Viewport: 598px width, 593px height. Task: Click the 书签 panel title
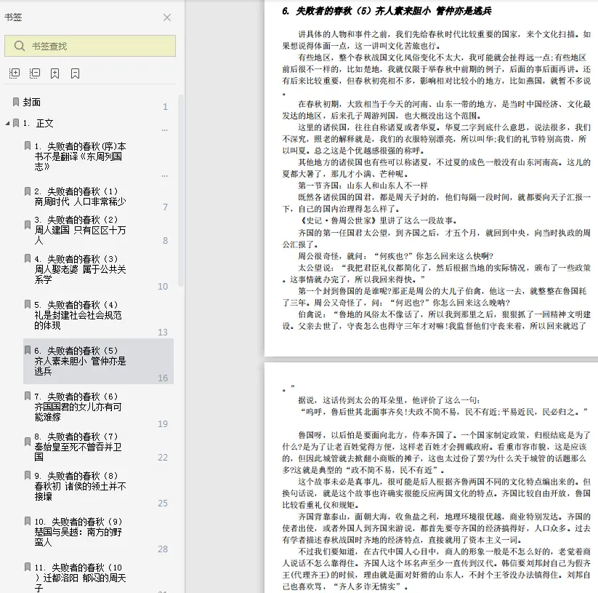pos(13,17)
